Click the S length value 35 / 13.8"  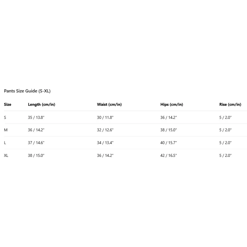[36, 117]
